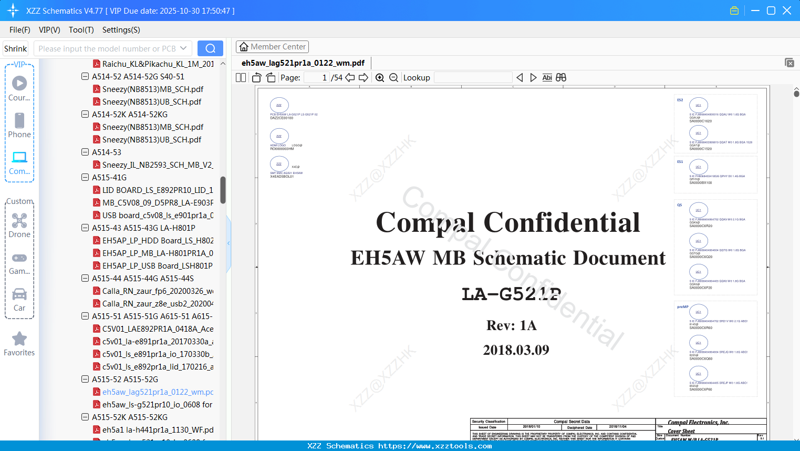Open the model number dropdown arrow
Image resolution: width=800 pixels, height=451 pixels.
pos(183,48)
